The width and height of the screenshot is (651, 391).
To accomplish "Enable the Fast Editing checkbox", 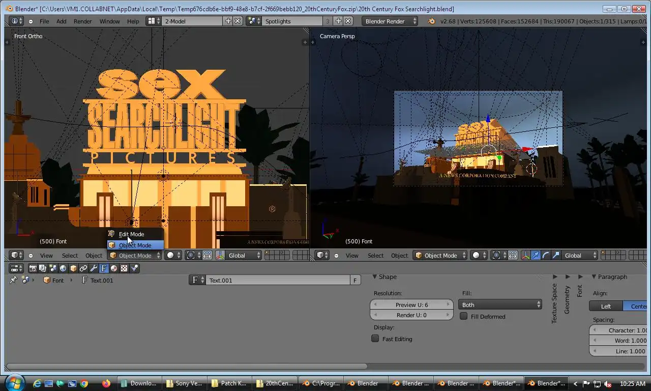I will coord(375,339).
